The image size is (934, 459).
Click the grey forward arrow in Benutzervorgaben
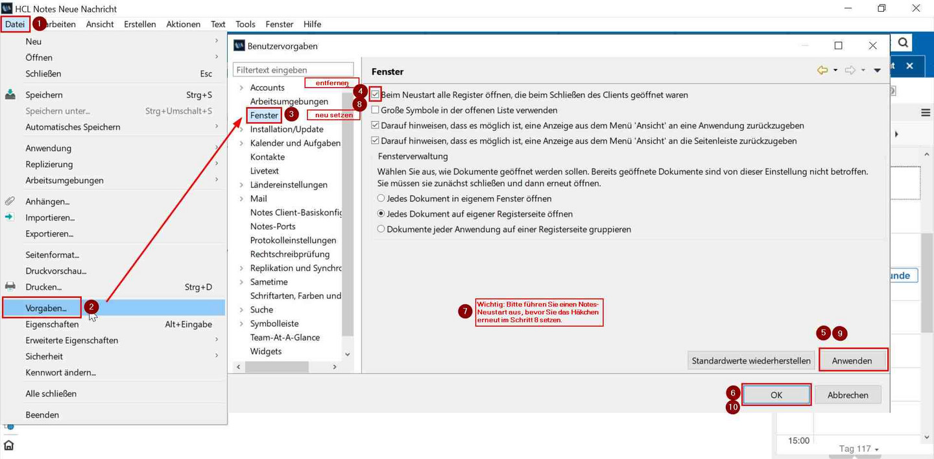(850, 70)
